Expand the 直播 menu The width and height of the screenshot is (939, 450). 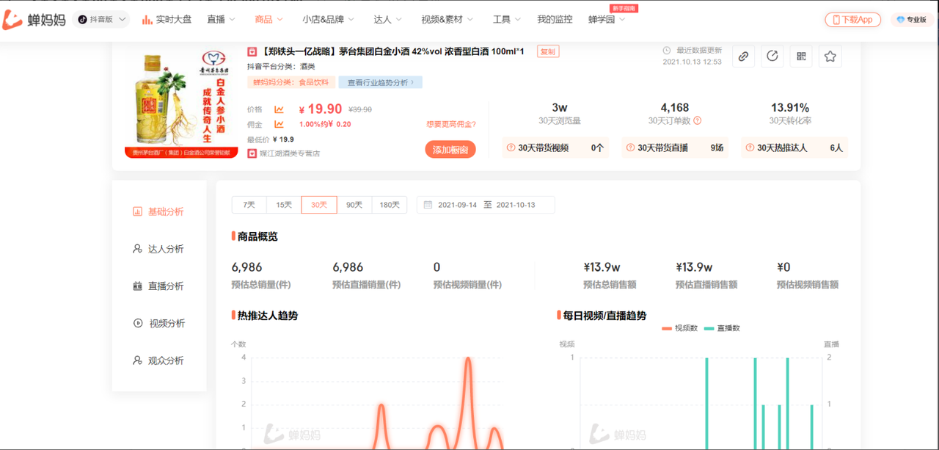pyautogui.click(x=221, y=20)
